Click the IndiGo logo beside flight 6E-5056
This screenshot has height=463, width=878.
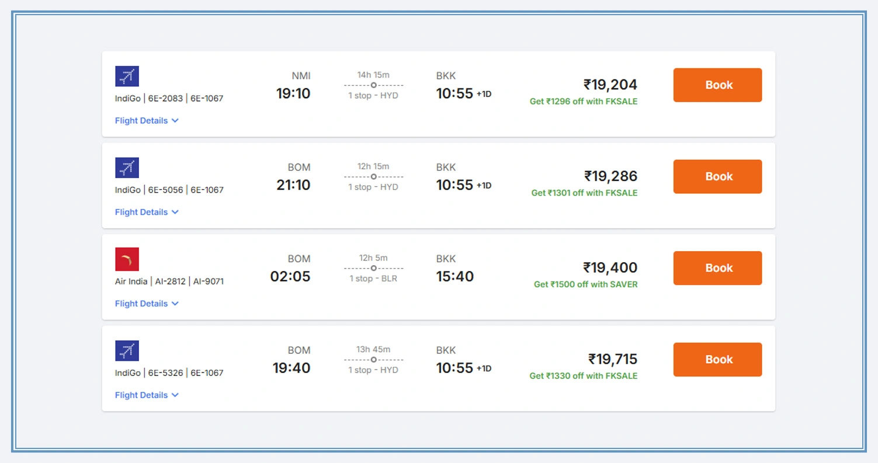(x=127, y=168)
